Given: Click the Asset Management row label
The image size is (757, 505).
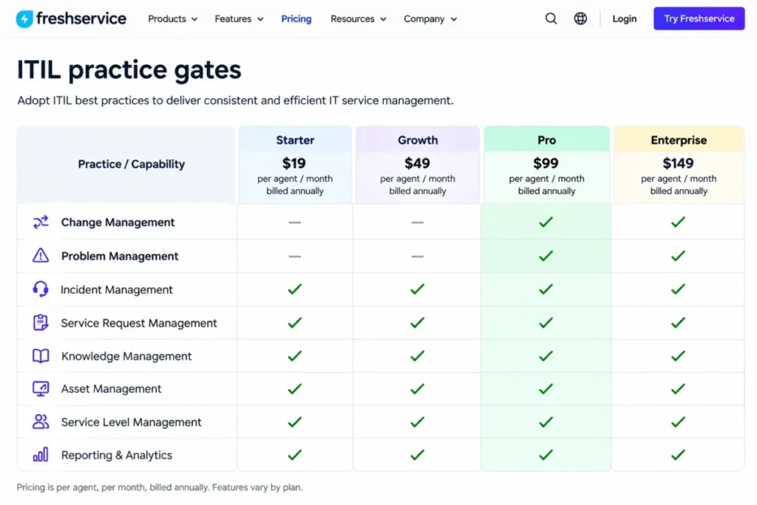Looking at the screenshot, I should click(x=111, y=389).
